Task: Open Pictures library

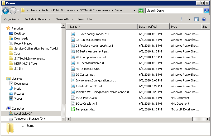Action: (19, 94)
